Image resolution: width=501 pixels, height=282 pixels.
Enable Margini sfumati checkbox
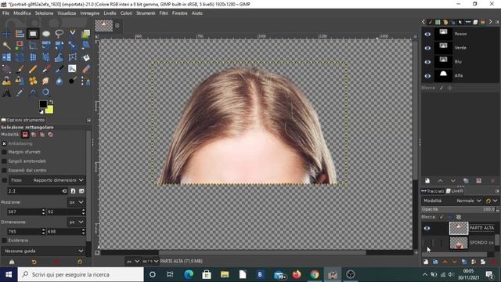pos(4,152)
